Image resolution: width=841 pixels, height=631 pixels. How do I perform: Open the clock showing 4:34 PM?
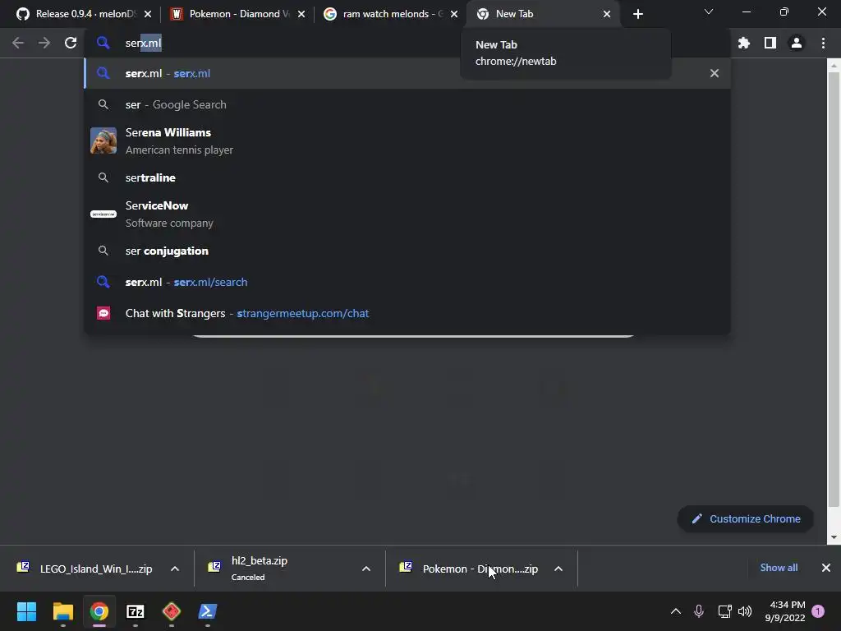[x=784, y=611]
